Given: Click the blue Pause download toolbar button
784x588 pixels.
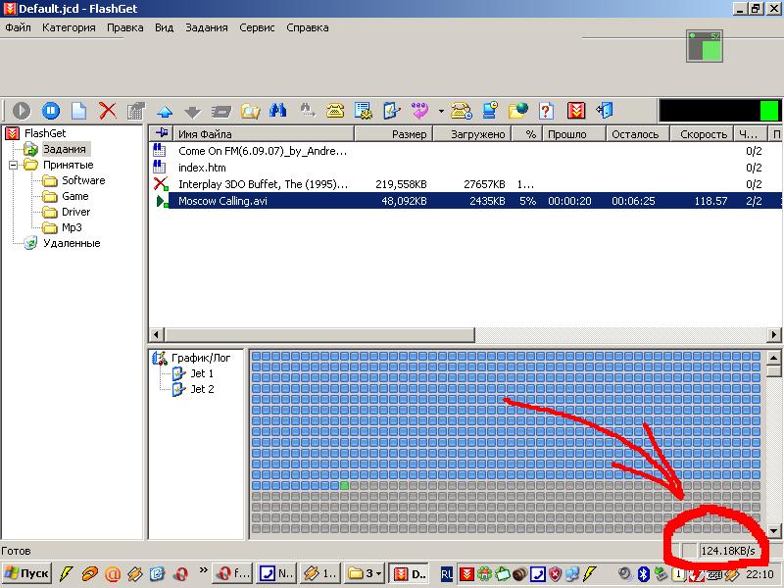Looking at the screenshot, I should point(51,111).
